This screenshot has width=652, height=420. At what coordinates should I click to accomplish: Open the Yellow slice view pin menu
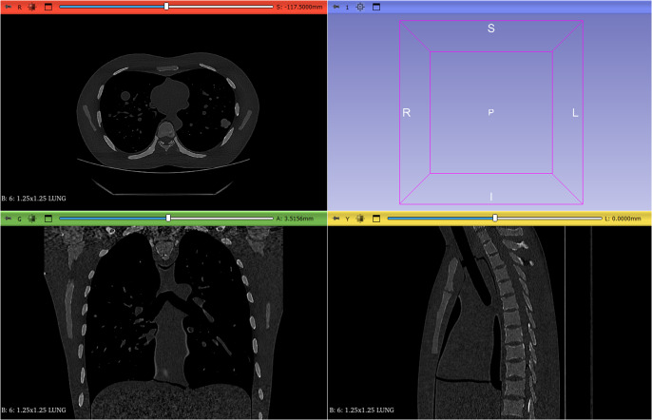point(336,219)
